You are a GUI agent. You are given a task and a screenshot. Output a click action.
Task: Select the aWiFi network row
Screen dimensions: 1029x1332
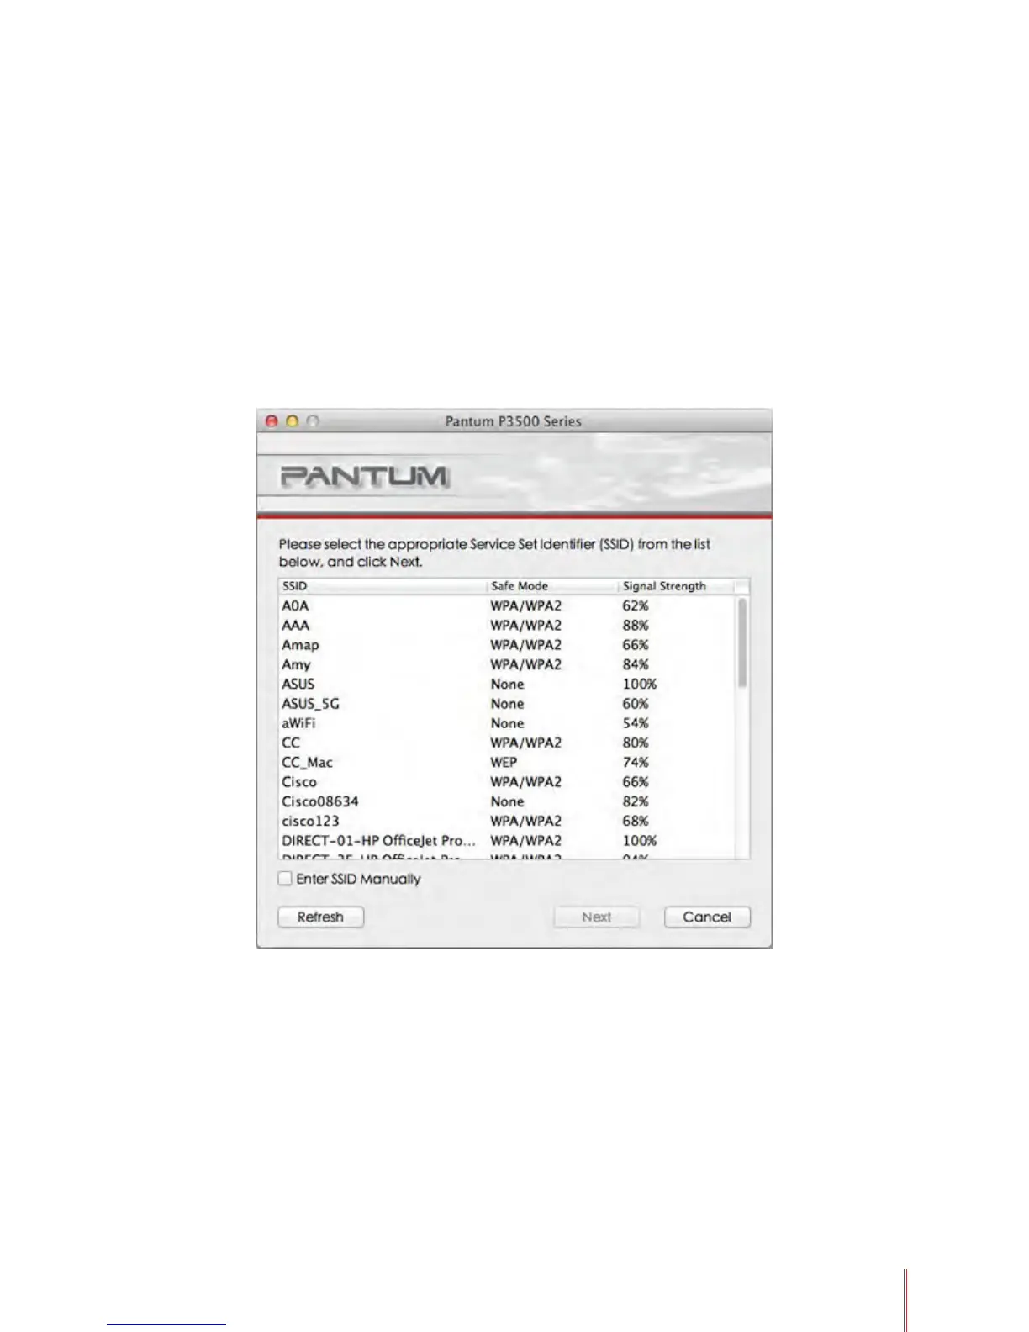tap(508, 723)
